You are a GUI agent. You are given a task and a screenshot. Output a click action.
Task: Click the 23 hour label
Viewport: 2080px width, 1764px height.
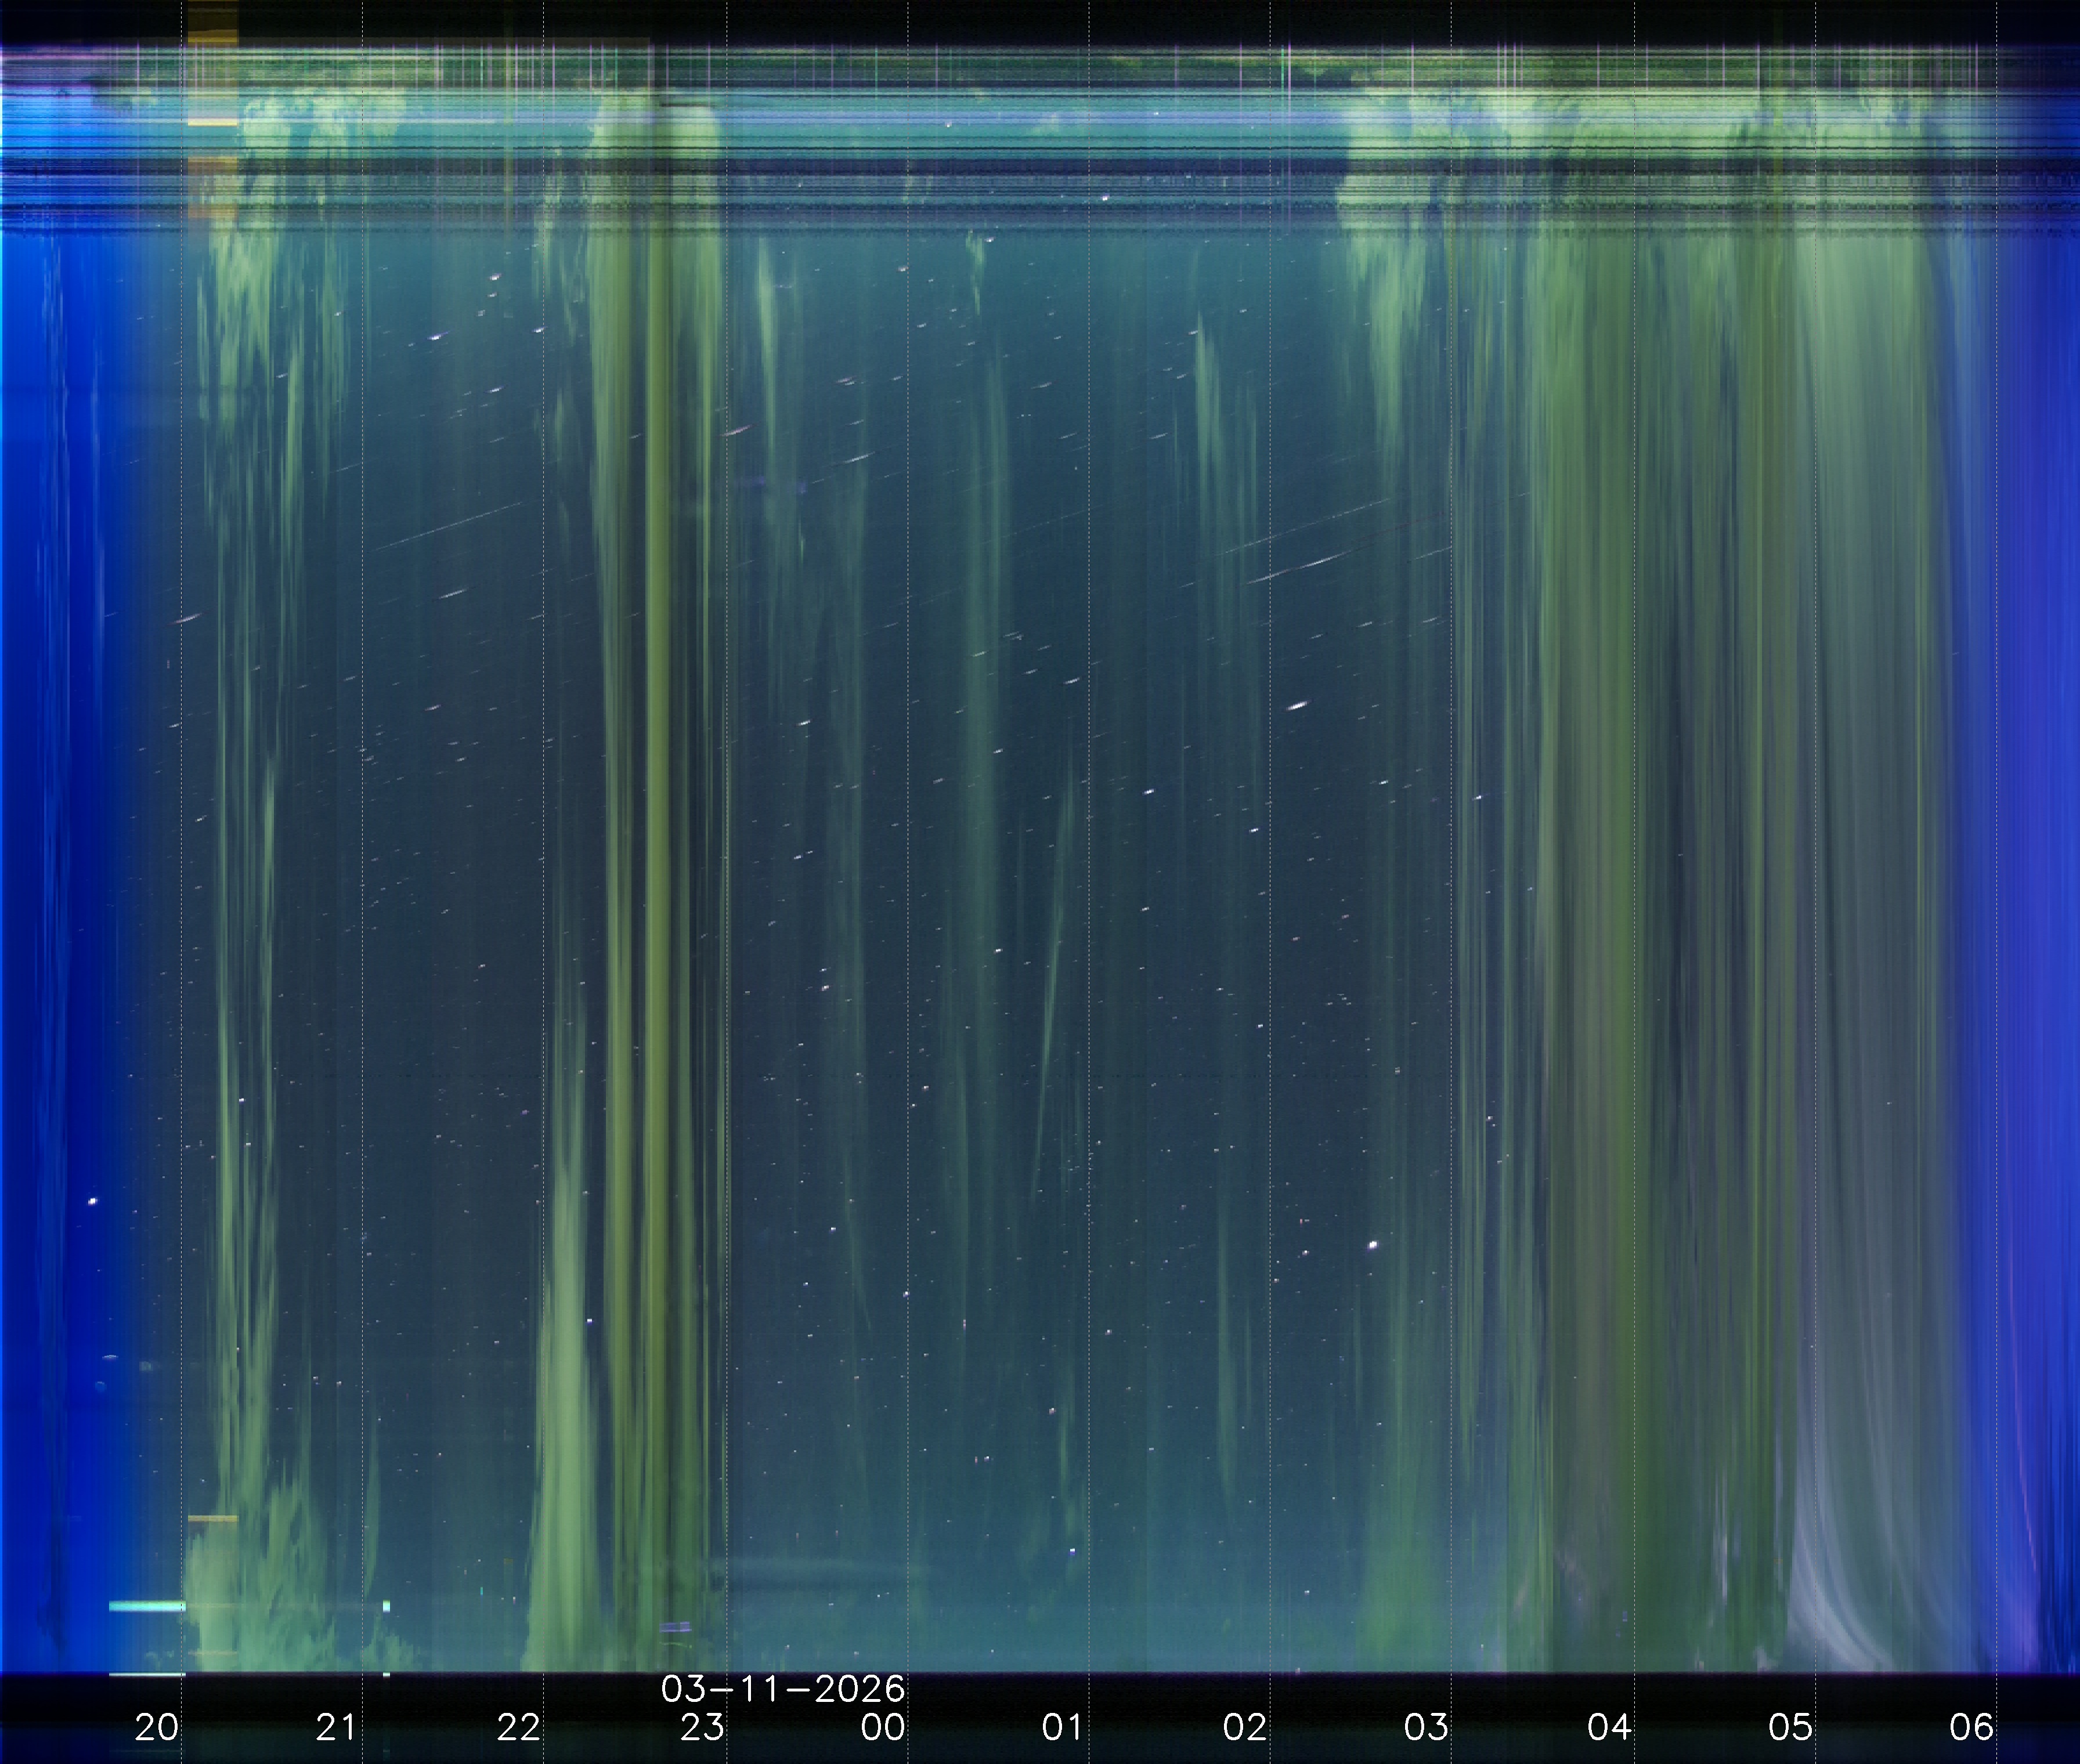[x=701, y=1727]
